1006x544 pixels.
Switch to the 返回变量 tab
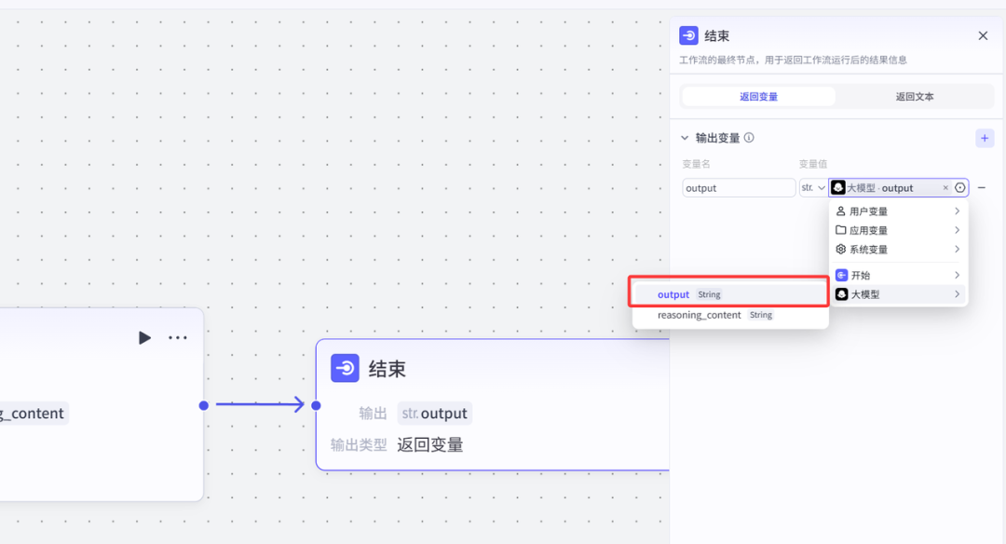pos(758,96)
